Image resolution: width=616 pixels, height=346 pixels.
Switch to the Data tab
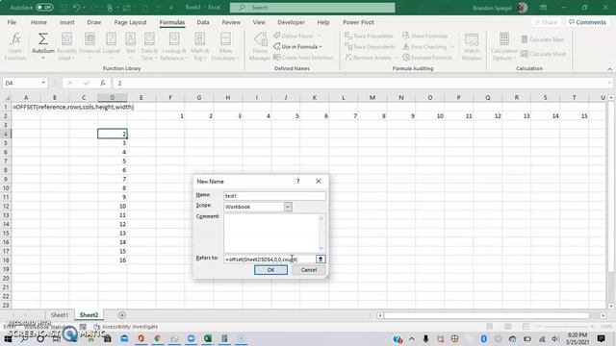point(203,22)
